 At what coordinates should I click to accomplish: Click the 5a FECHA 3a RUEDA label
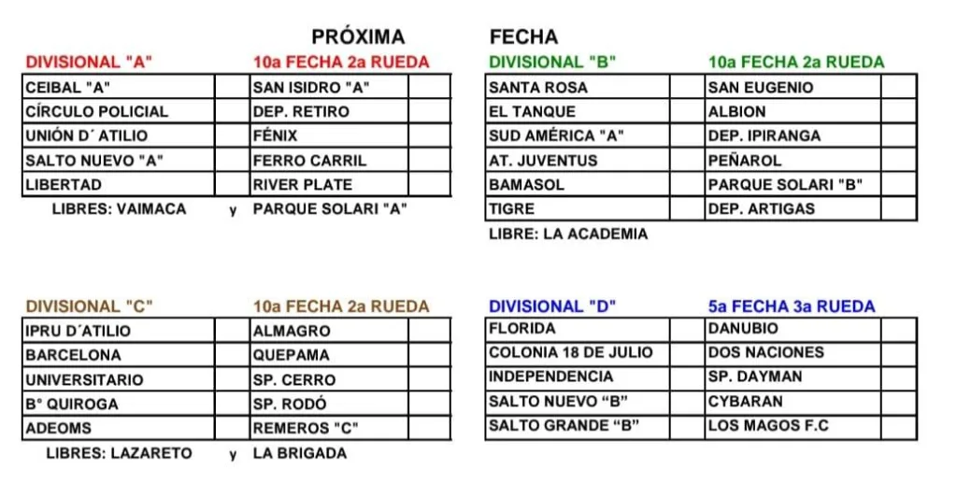pos(792,306)
